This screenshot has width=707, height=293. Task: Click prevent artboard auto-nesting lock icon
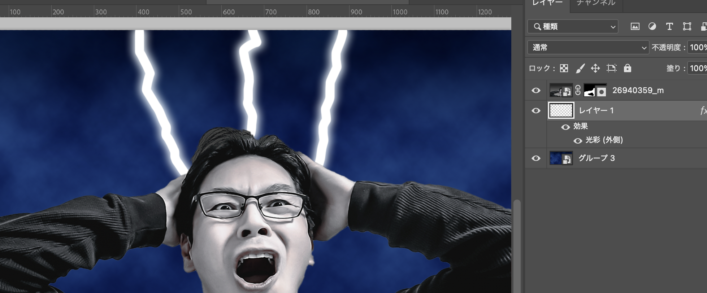click(x=611, y=68)
